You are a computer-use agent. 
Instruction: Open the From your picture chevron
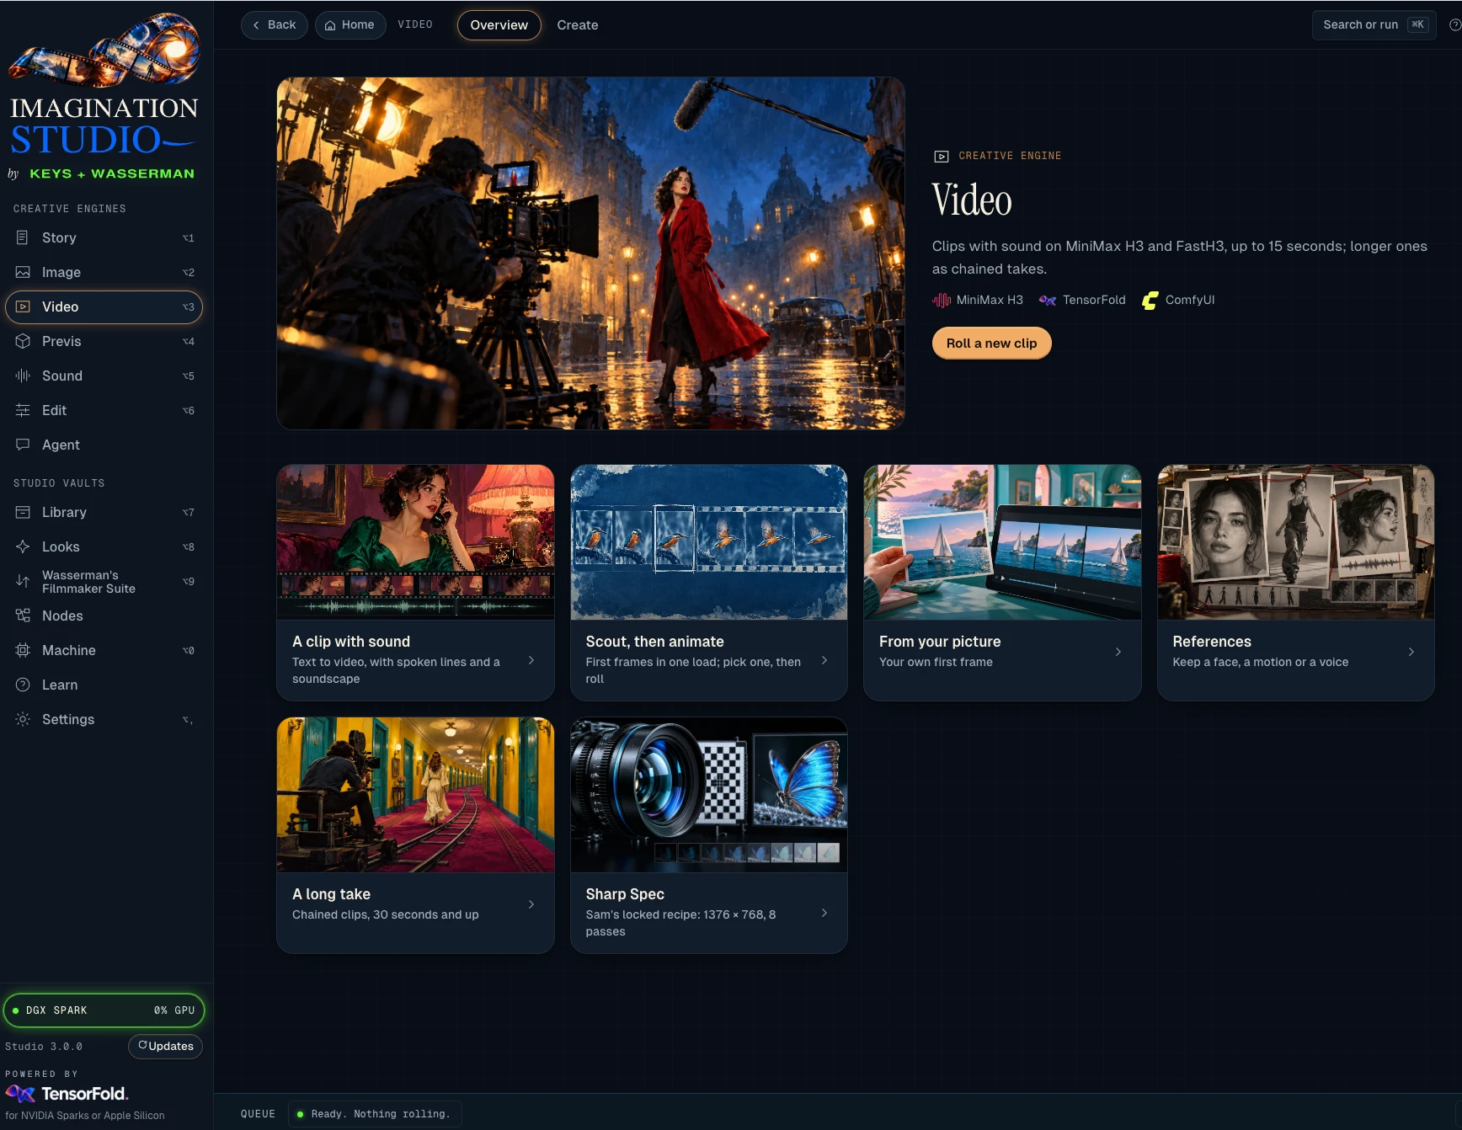[1118, 652]
